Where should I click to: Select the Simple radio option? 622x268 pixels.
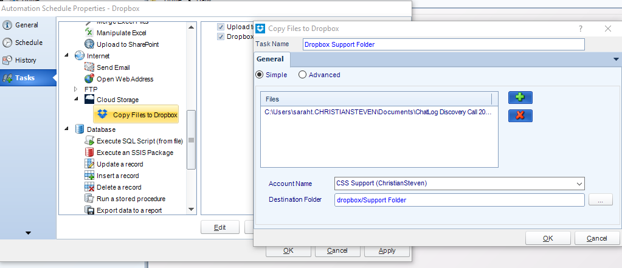(x=260, y=75)
